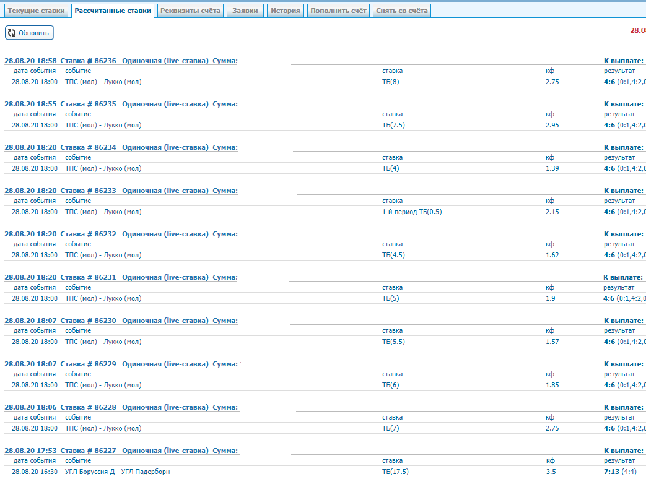Viewport: 646px width, 479px height.
Task: Select the Рассчитанные ставки tab
Action: 113,11
